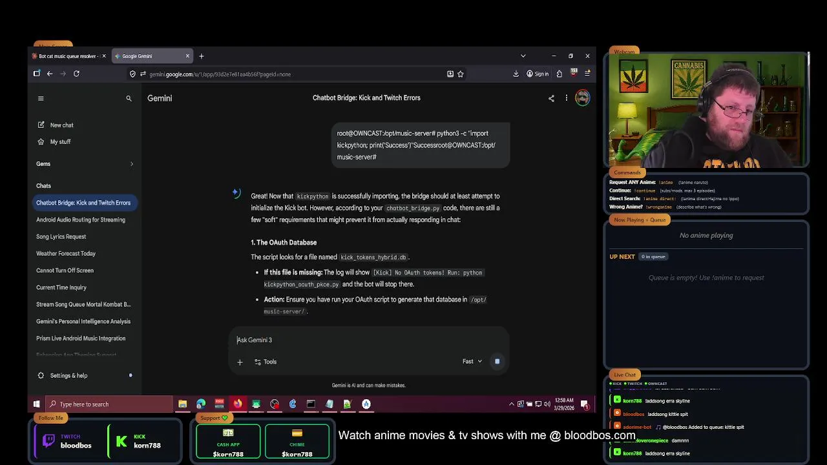This screenshot has height=465, width=827.
Task: Click the add files plus icon
Action: 240,362
